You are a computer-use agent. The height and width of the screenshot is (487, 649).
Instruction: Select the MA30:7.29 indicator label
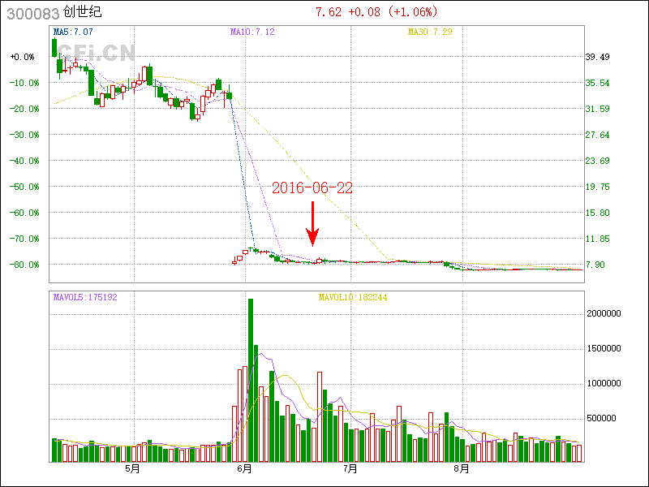429,32
